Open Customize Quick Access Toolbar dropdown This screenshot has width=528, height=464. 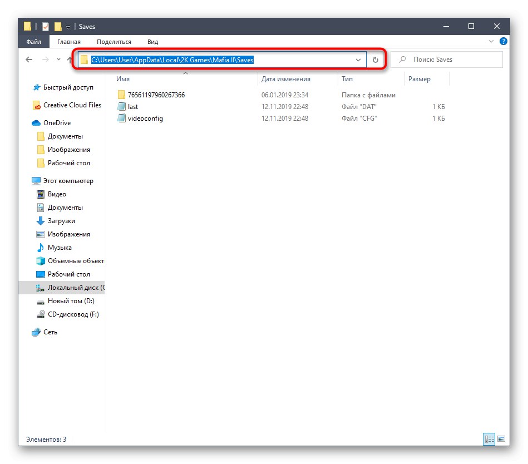(68, 27)
